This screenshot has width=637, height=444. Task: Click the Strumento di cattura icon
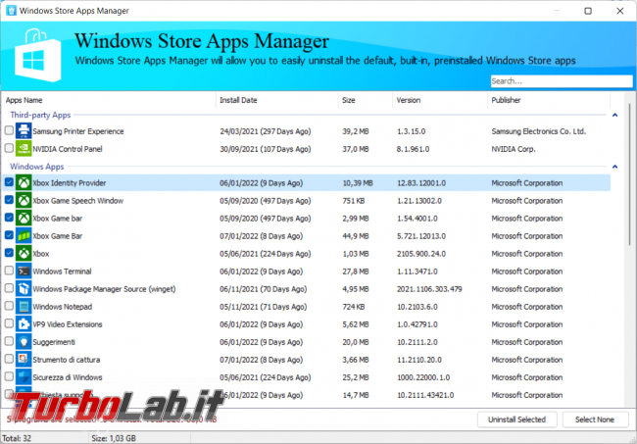pyautogui.click(x=24, y=360)
